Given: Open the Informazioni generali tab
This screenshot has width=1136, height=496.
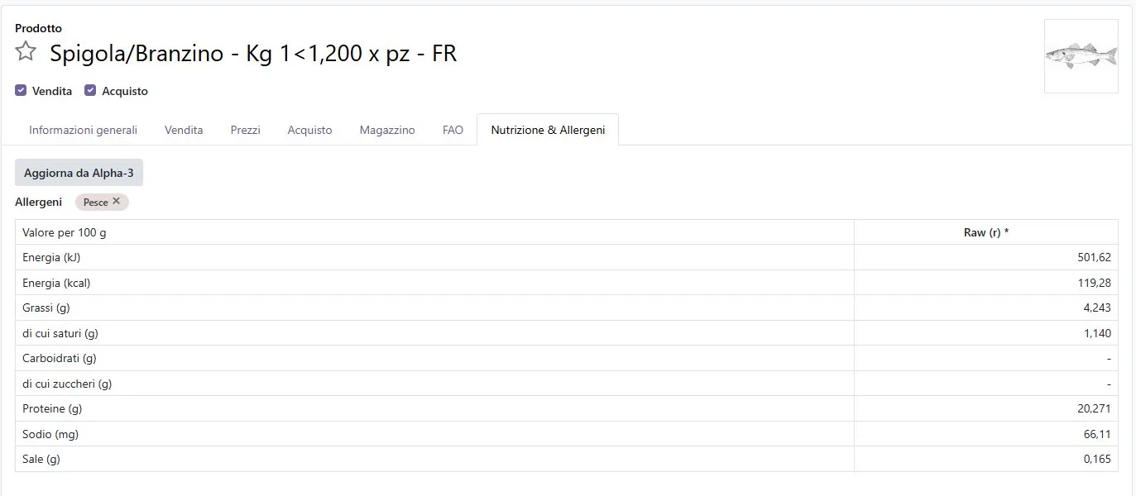Looking at the screenshot, I should (x=83, y=130).
